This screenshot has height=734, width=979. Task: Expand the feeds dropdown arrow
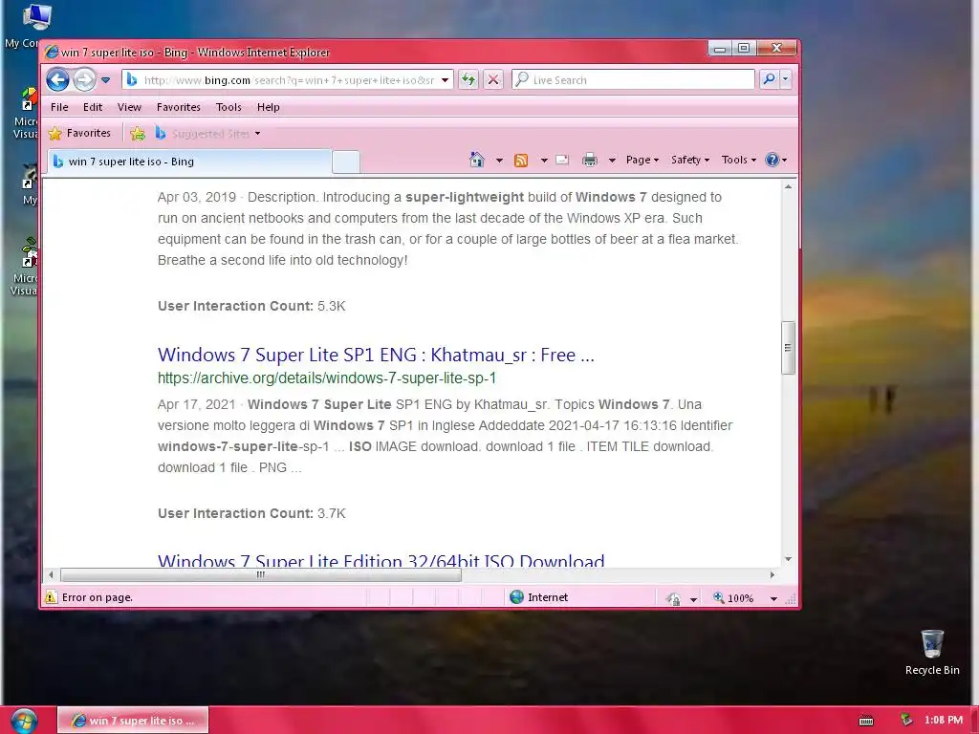[x=544, y=161]
